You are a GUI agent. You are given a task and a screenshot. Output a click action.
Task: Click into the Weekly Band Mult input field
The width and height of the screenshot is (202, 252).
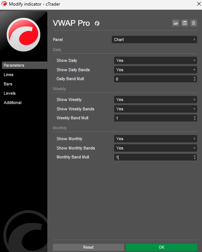click(153, 118)
